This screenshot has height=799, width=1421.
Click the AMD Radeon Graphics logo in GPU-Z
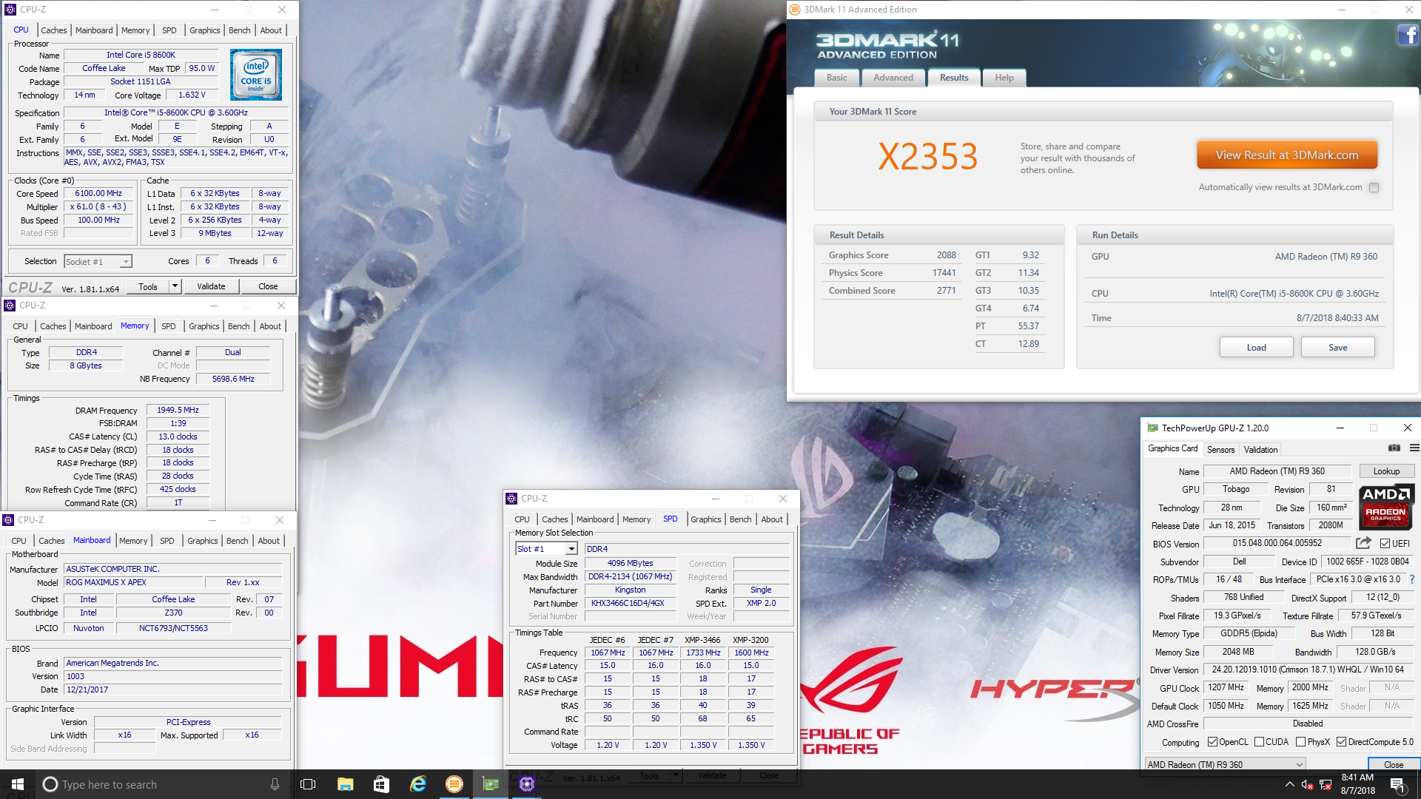coord(1386,507)
